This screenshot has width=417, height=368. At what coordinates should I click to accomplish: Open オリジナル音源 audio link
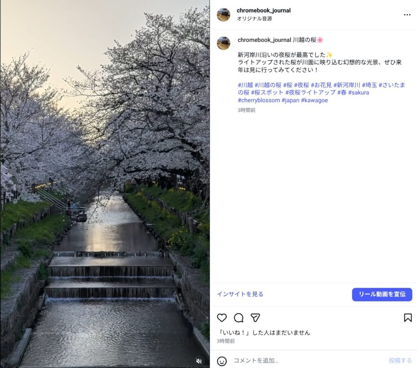(x=254, y=19)
